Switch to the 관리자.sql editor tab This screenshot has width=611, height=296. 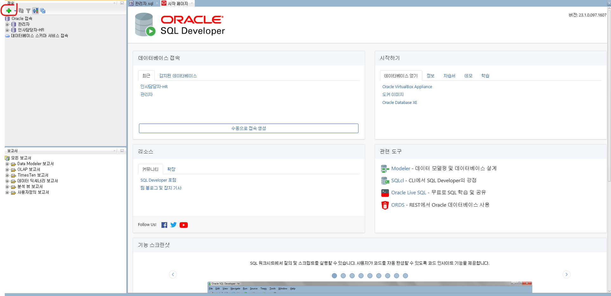coord(144,3)
